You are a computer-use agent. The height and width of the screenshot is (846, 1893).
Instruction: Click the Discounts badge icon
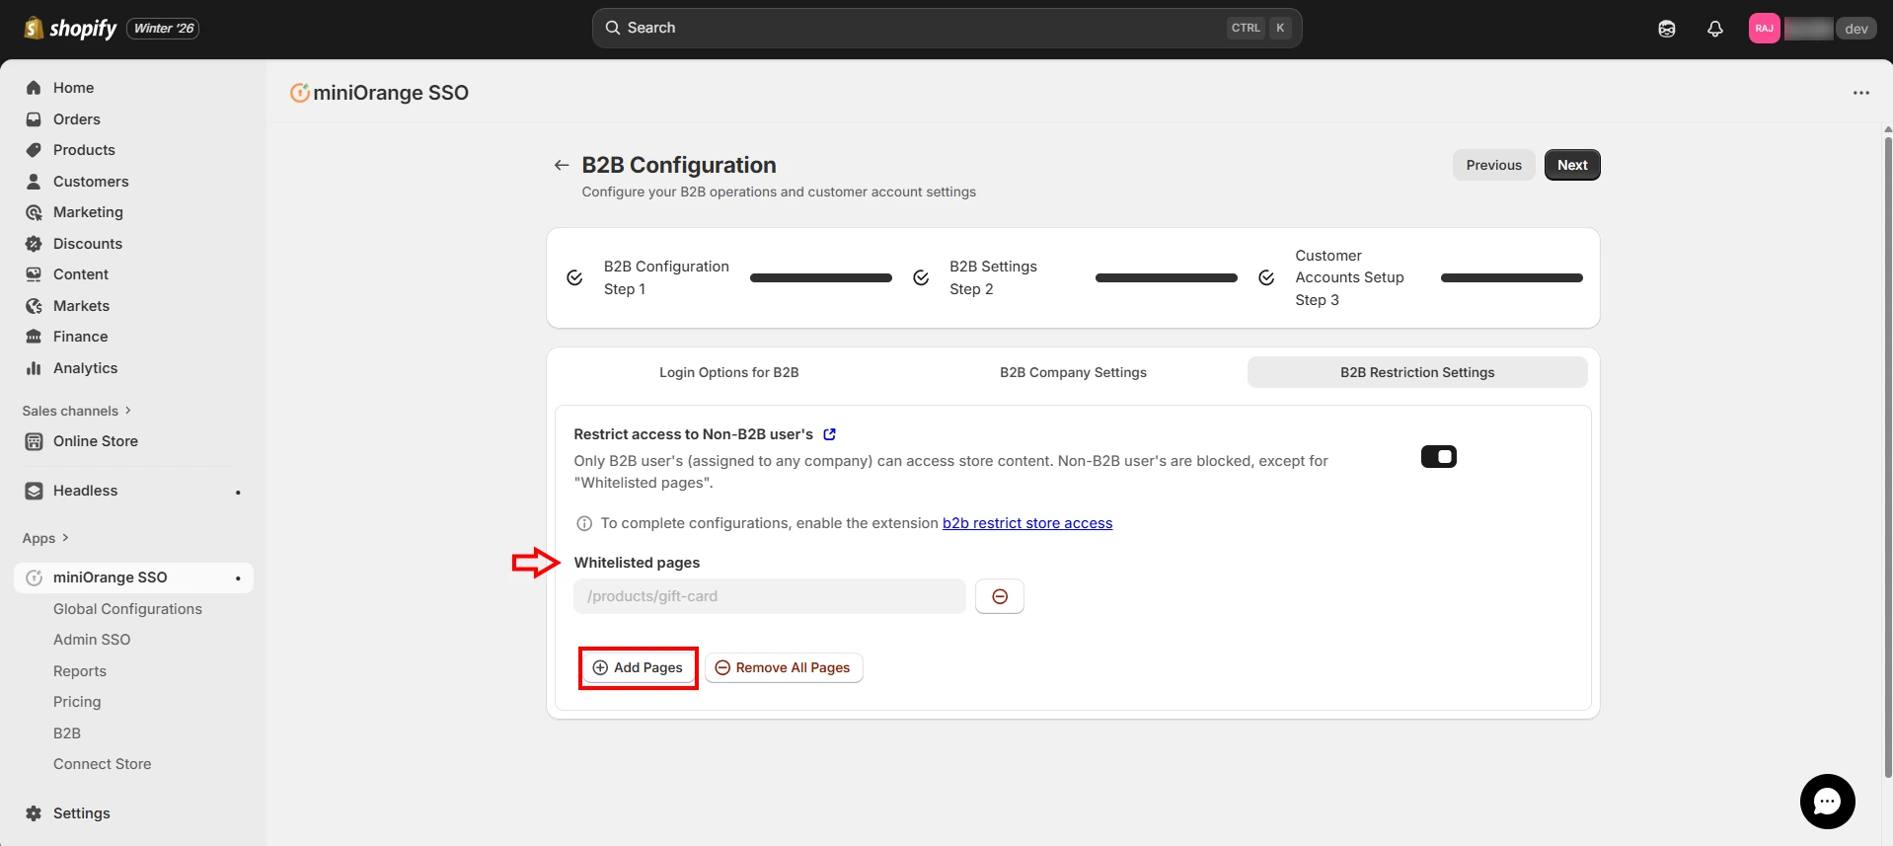[x=34, y=244]
